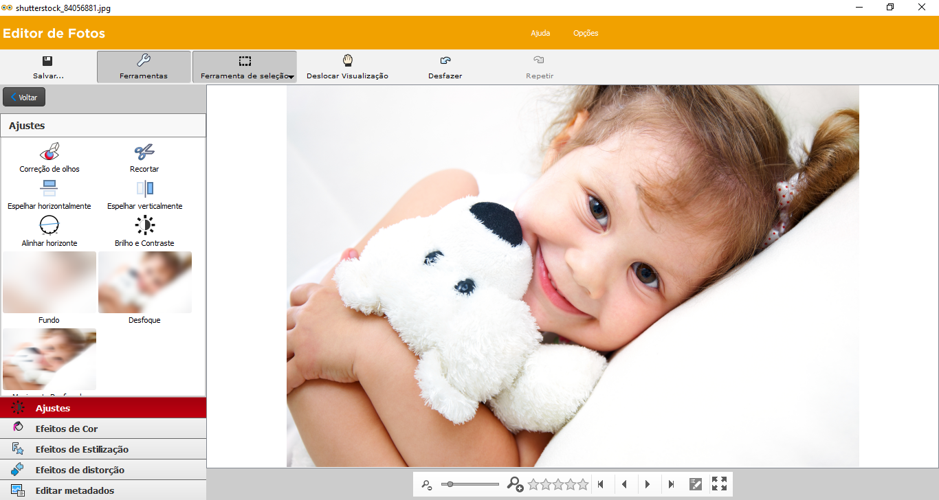Open the Opções menu
The height and width of the screenshot is (500, 939).
tap(586, 33)
